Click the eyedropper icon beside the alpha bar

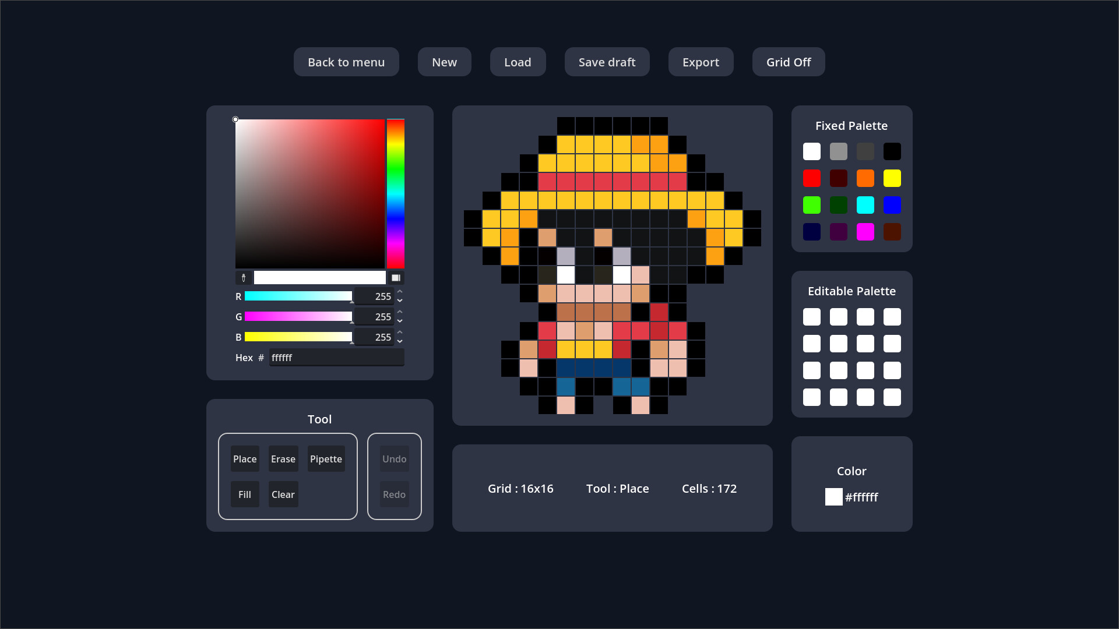[x=244, y=277]
